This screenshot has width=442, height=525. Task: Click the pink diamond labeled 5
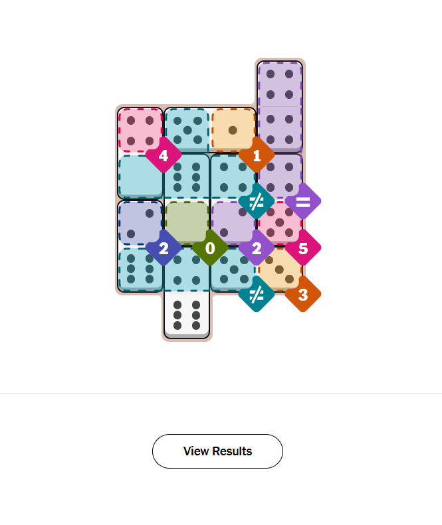303,248
